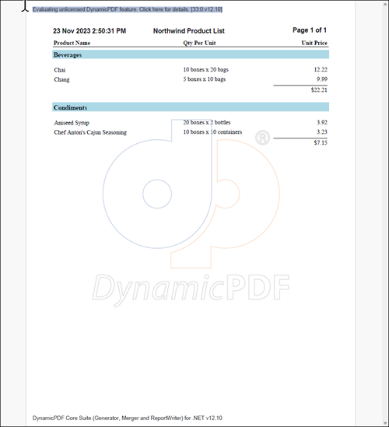Click the 'Qty Per Unit' column header
This screenshot has height=427, width=389.
[x=199, y=43]
